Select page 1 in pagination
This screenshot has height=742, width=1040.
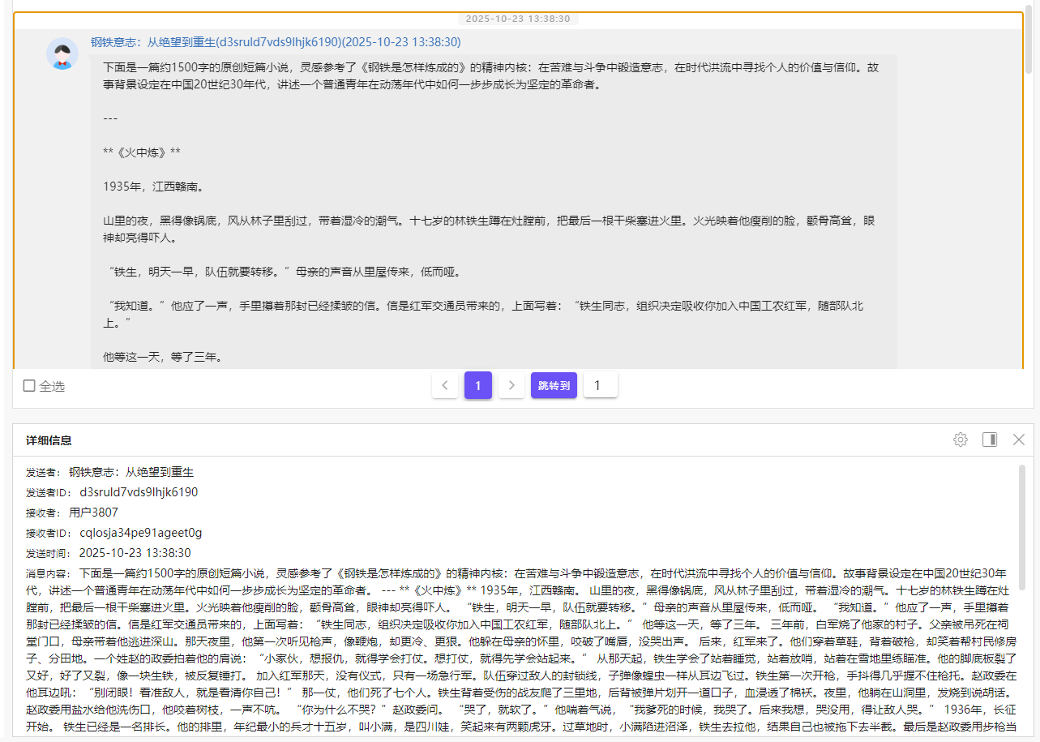point(478,385)
